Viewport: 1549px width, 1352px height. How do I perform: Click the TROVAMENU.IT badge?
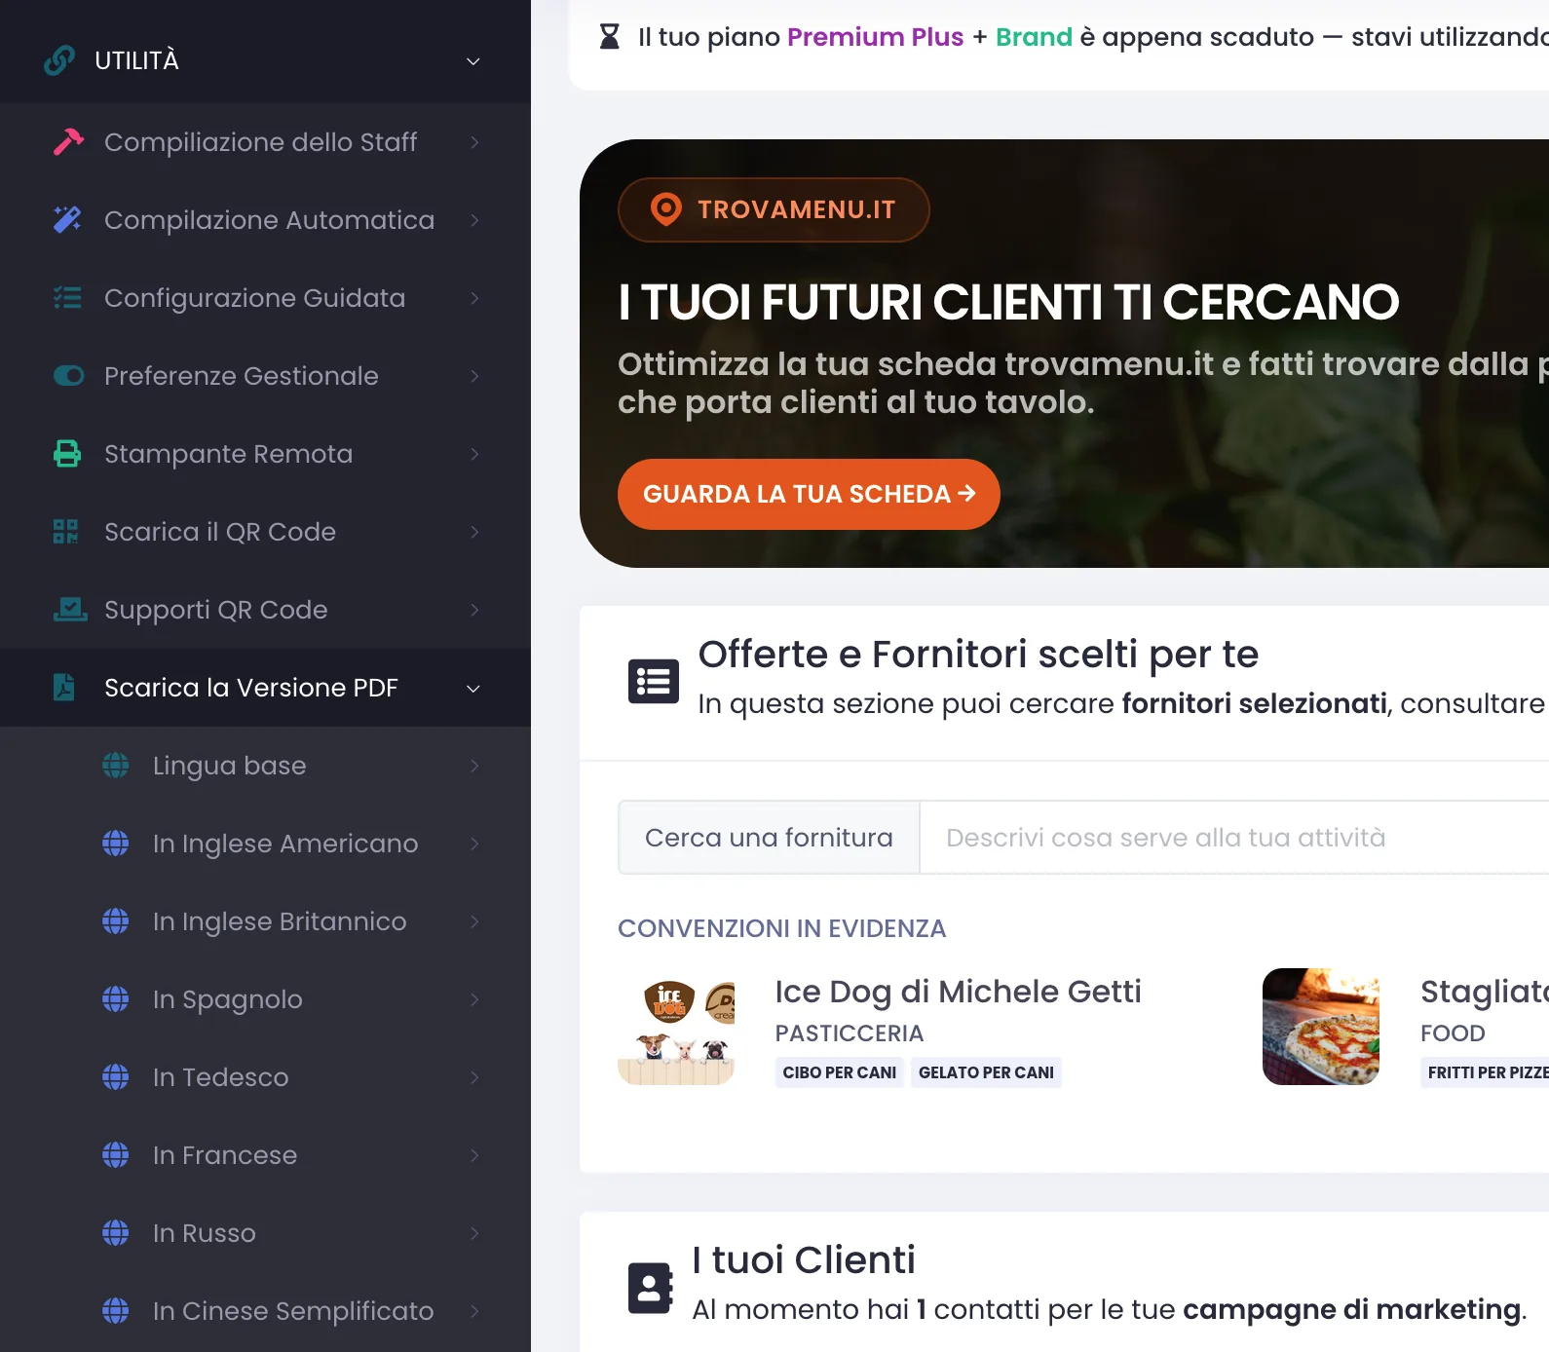[774, 209]
